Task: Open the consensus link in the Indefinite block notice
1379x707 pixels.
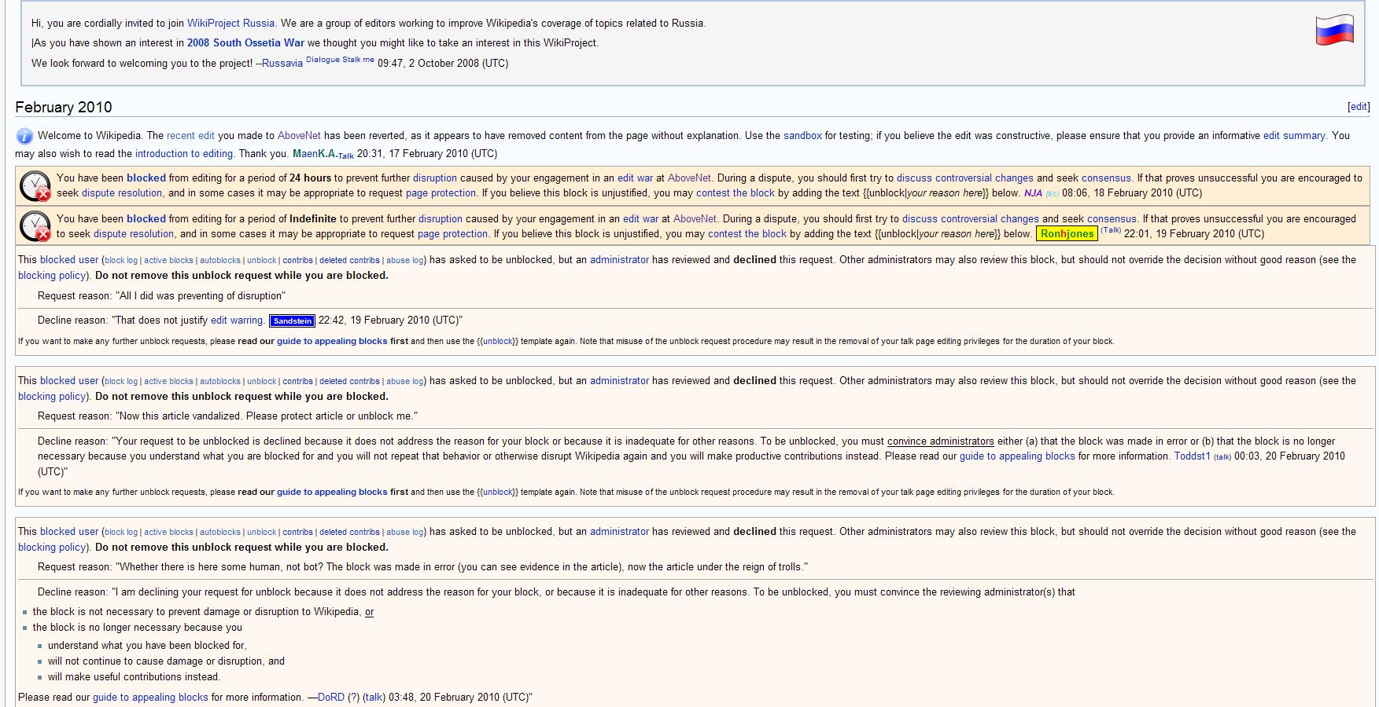Action: (x=1112, y=219)
